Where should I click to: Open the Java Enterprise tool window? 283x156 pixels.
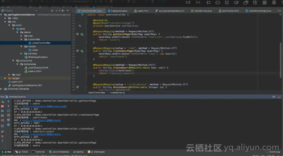click(59, 152)
